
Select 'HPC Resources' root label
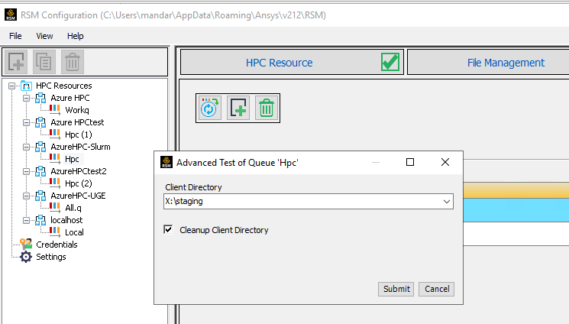tap(64, 86)
